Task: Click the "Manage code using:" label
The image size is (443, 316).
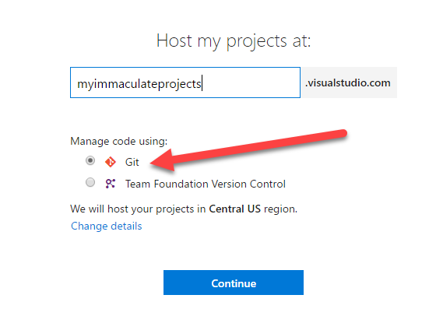Action: pyautogui.click(x=118, y=141)
